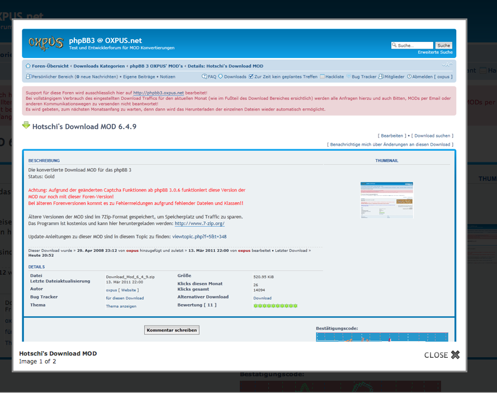The width and height of the screenshot is (497, 393).
Task: Click the Kommentar schreiben button
Action: point(172,330)
